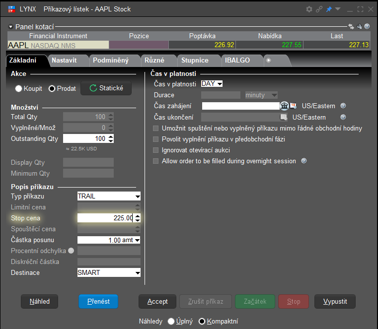Click the Vypustit button
Screen dimensions: 378x329
tap(335, 302)
